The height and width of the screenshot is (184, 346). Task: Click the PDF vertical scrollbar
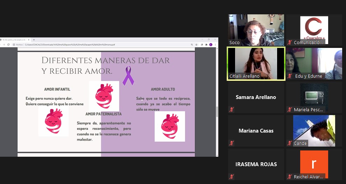[217, 112]
